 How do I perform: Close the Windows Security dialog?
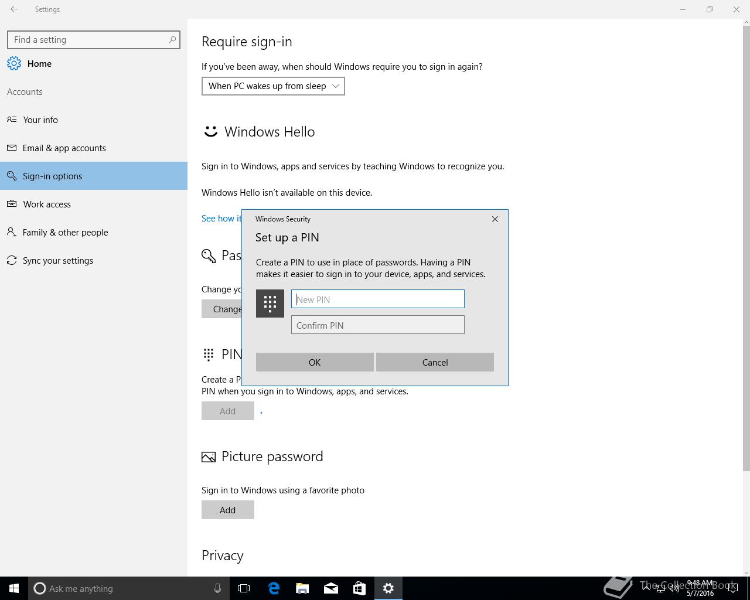pyautogui.click(x=495, y=219)
